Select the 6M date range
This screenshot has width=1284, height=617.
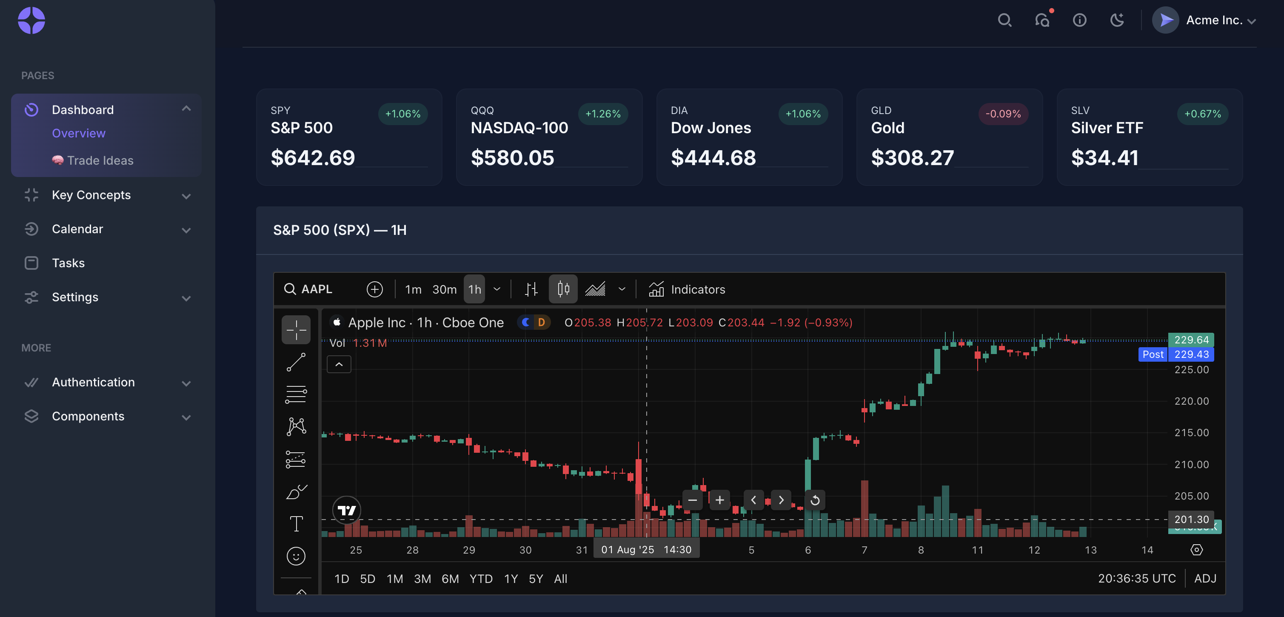[450, 579]
